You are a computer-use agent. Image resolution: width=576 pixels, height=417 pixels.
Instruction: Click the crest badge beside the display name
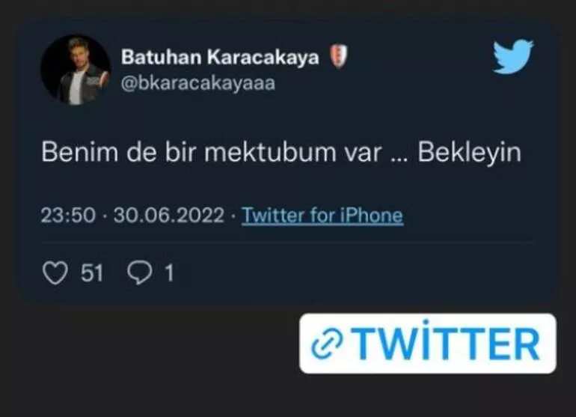click(x=338, y=57)
